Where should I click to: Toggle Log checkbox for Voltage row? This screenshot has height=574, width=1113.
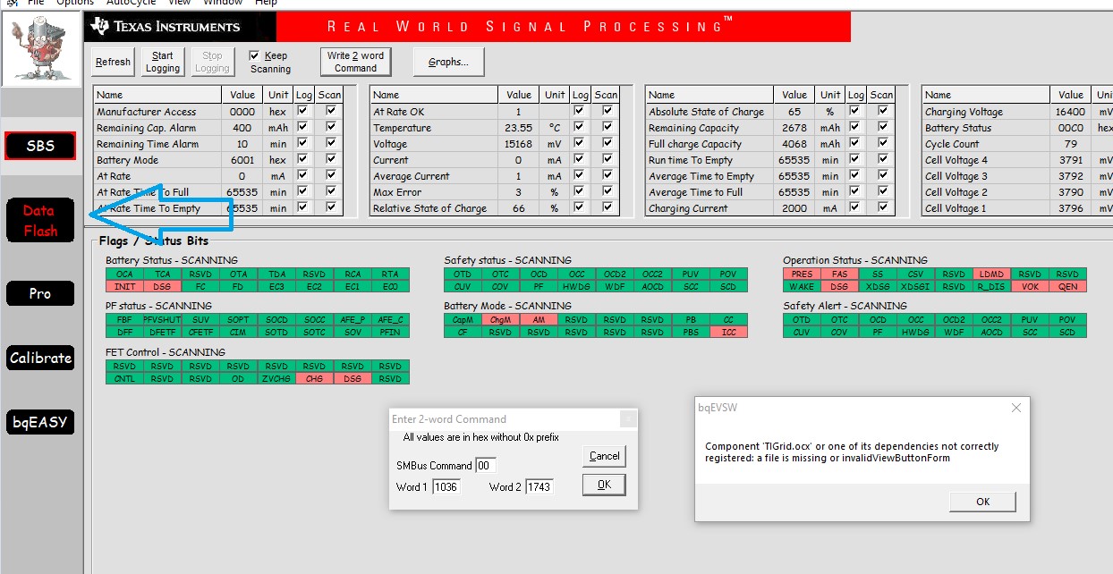tap(579, 144)
